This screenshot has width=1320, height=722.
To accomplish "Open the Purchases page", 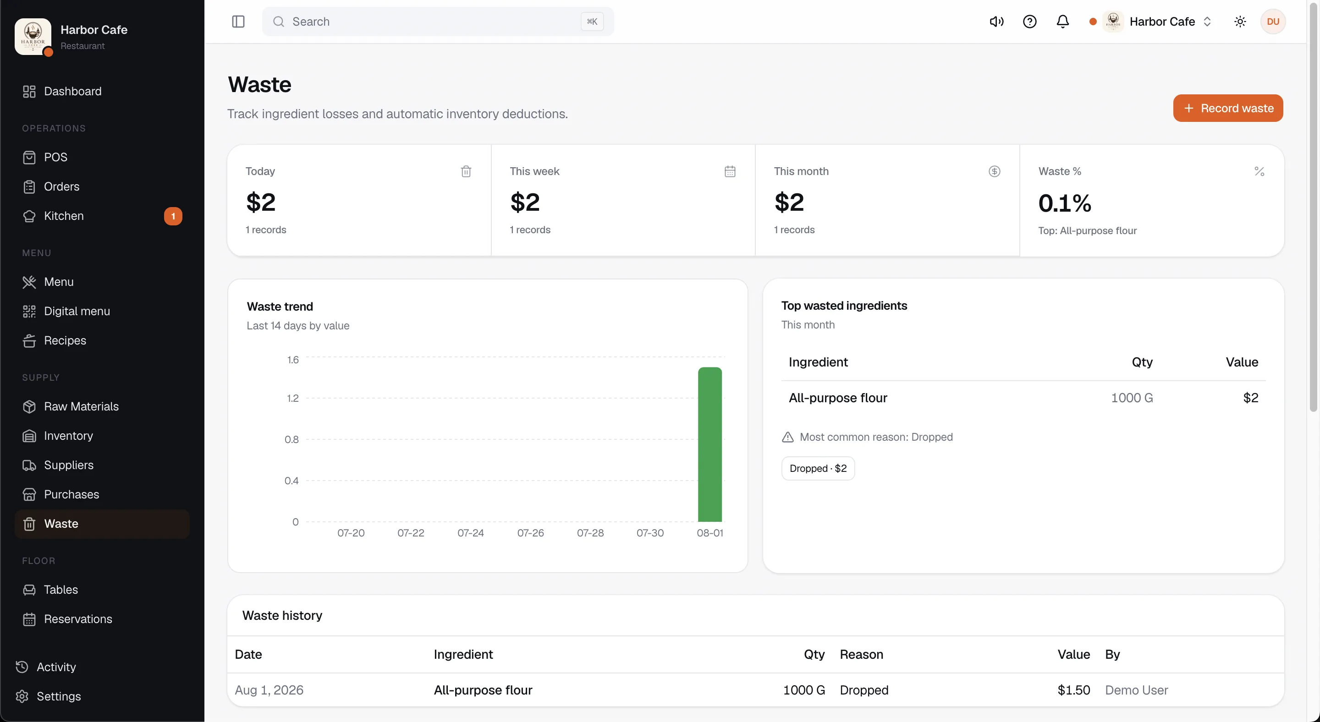I will pos(102,495).
